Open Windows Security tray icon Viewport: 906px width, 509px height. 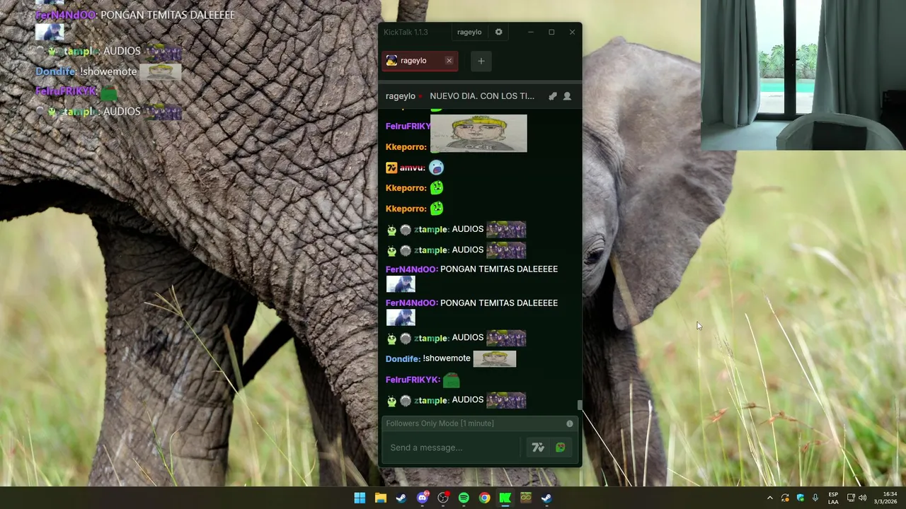801,498
